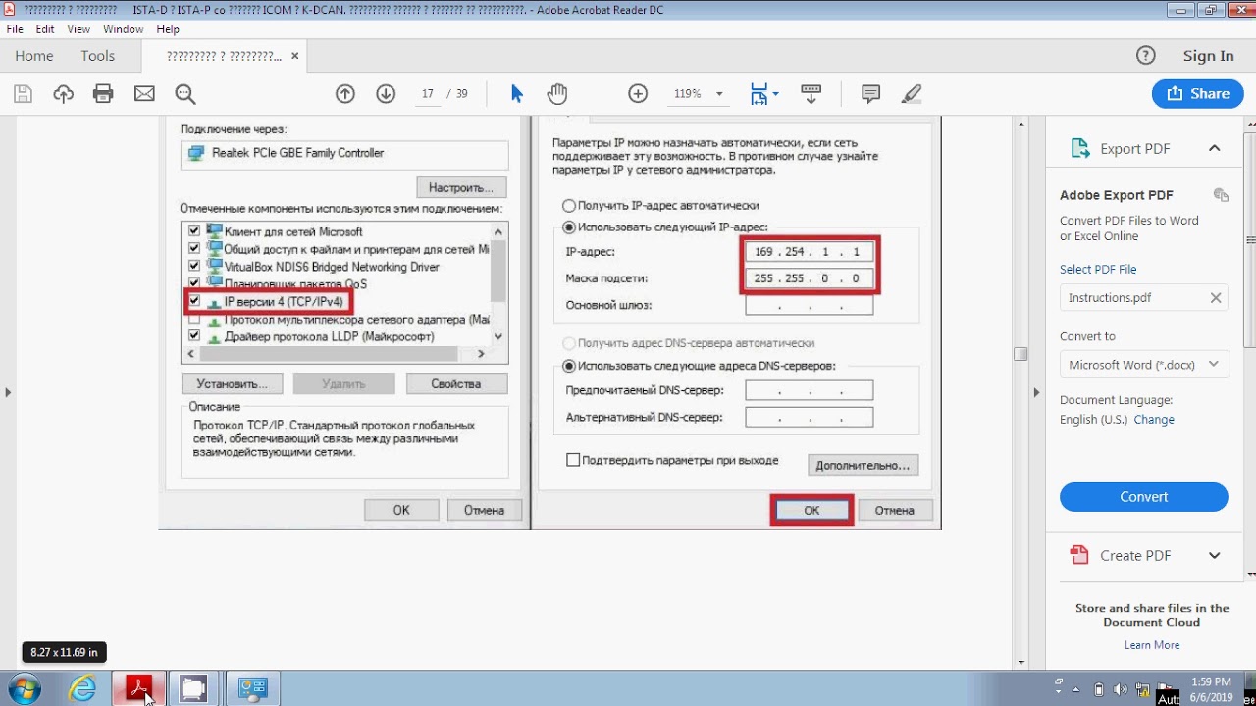Viewport: 1256px width, 706px height.
Task: Print the document with printer icon
Action: tap(103, 94)
